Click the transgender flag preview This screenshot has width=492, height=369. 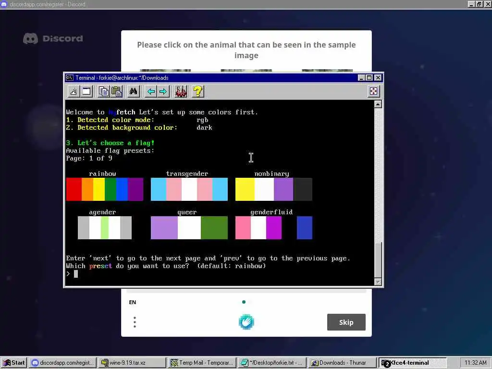click(189, 189)
